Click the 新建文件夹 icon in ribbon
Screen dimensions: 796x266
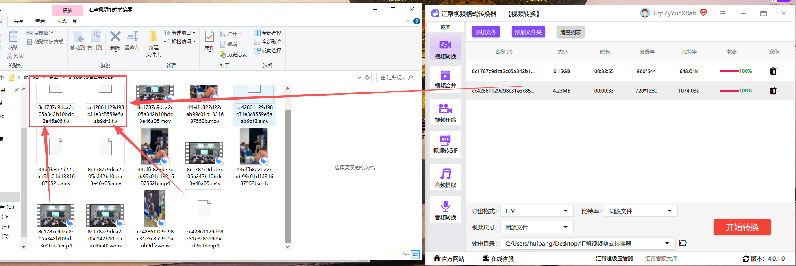click(x=153, y=37)
